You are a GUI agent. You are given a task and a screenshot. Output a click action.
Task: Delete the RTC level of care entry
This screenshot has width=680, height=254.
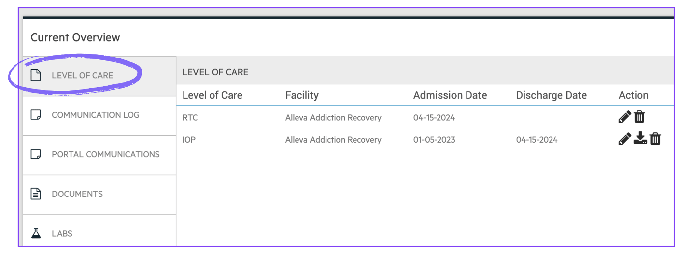tap(640, 117)
